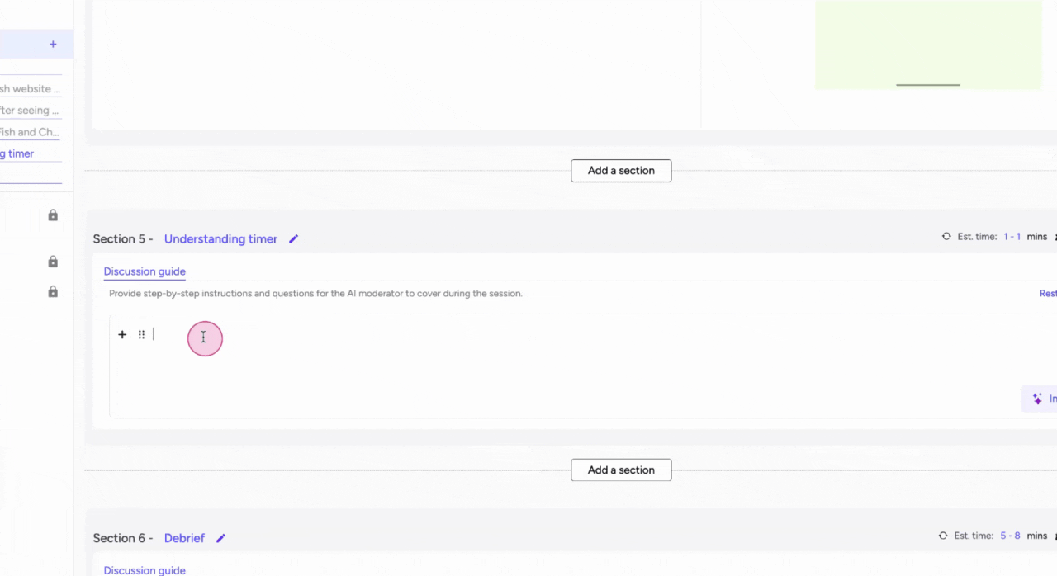The image size is (1057, 576).
Task: Click the pencil icon beside Debrief
Action: click(x=220, y=537)
